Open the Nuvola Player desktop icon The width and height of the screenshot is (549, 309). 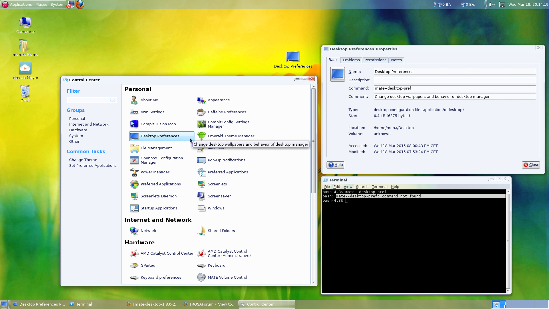25,69
